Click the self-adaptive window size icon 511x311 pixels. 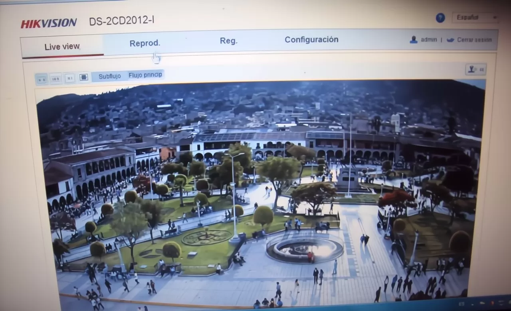point(83,77)
